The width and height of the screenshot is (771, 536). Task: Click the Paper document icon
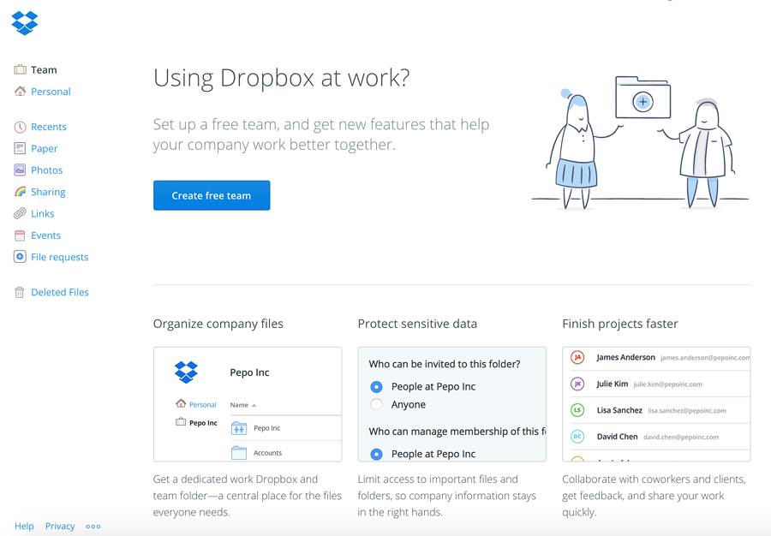[20, 148]
